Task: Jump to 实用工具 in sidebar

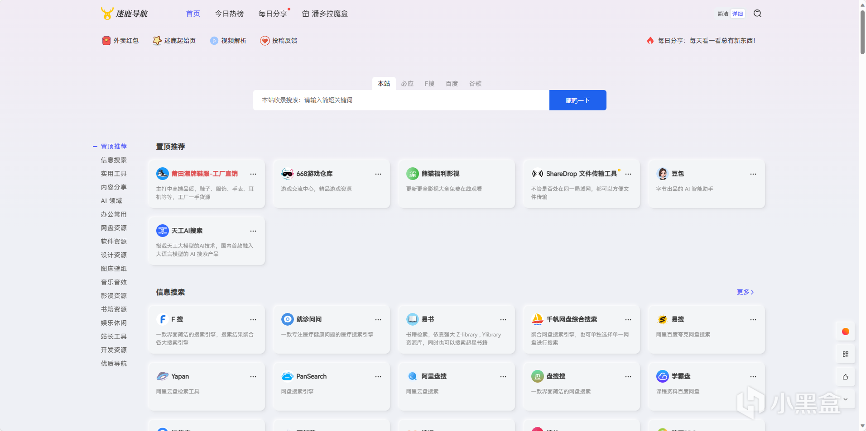Action: tap(114, 174)
